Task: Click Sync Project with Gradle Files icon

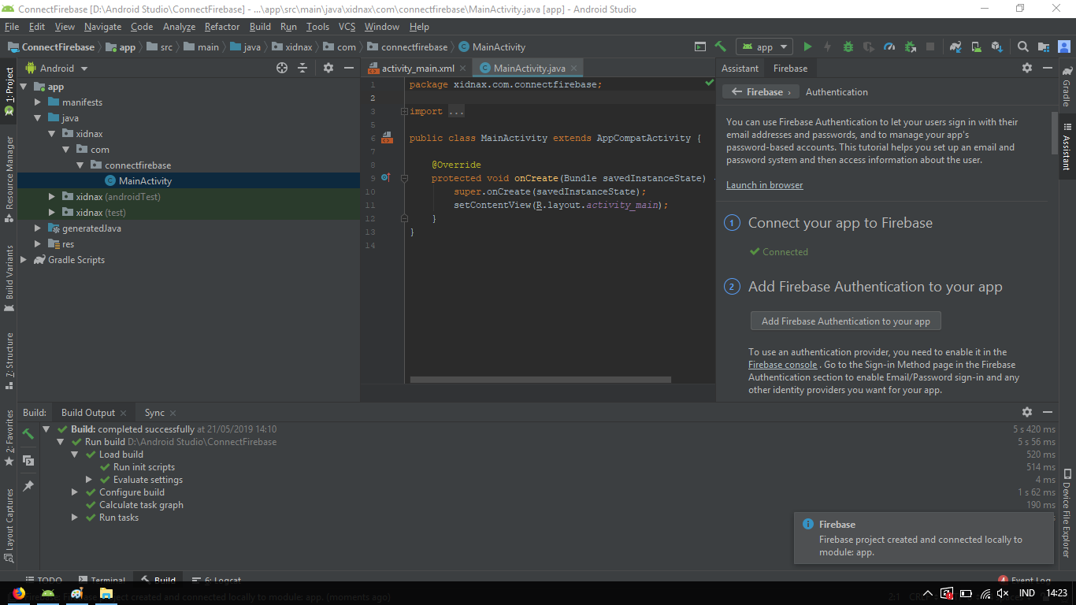Action: (x=955, y=46)
